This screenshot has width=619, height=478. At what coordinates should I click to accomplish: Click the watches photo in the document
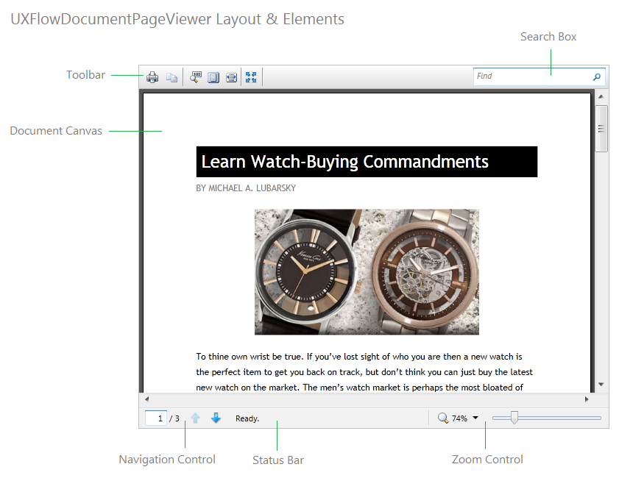[367, 272]
